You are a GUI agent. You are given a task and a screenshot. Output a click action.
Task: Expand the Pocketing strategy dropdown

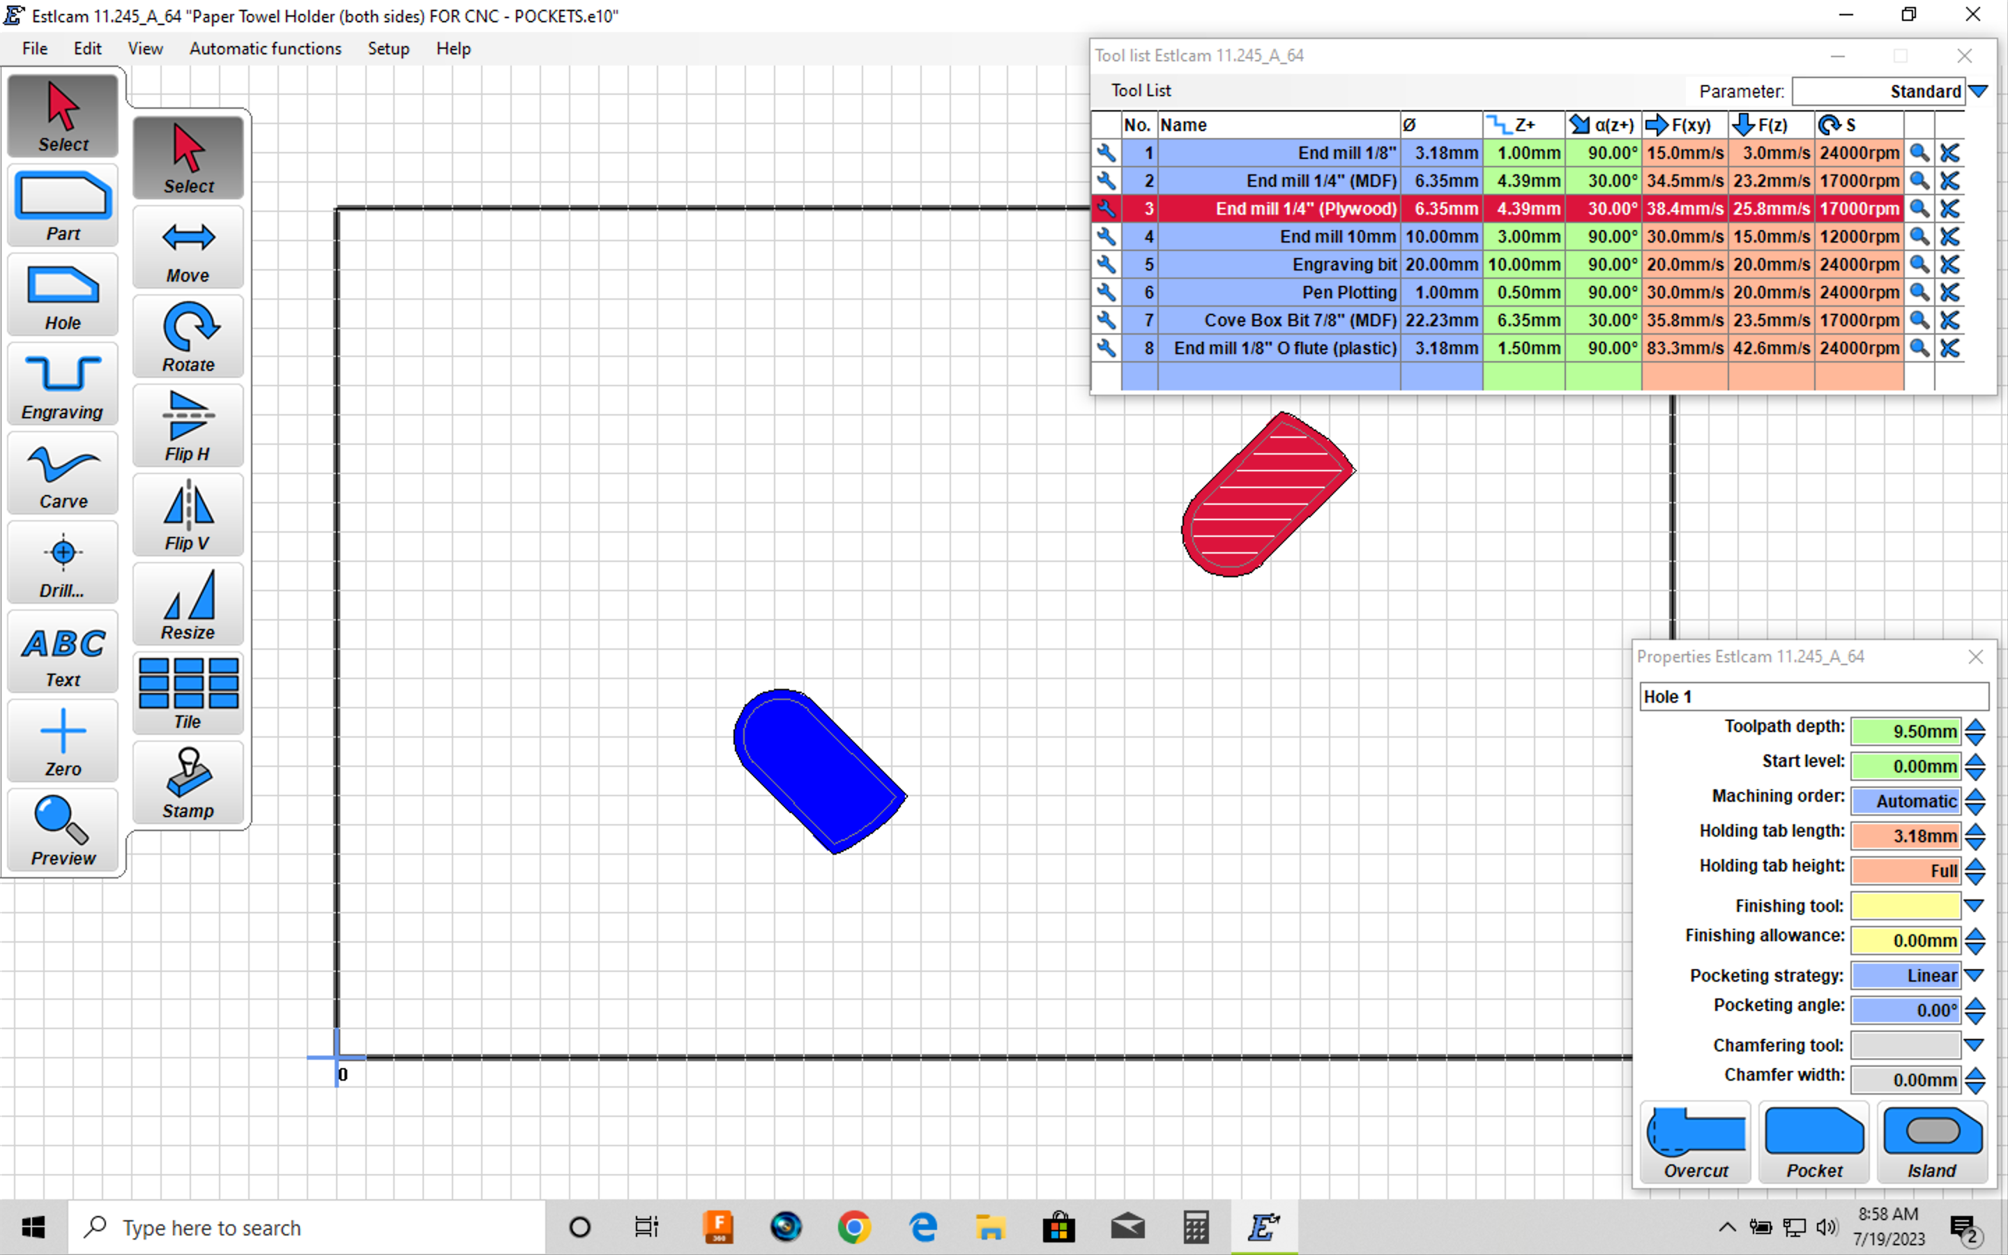tap(1975, 975)
